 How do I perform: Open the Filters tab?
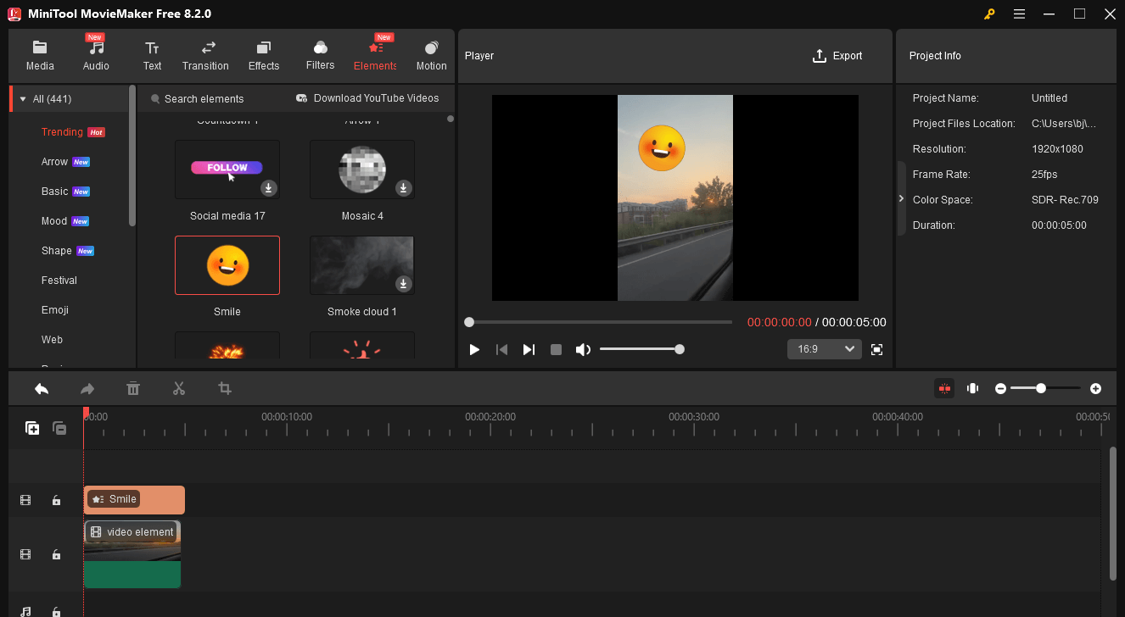click(320, 55)
